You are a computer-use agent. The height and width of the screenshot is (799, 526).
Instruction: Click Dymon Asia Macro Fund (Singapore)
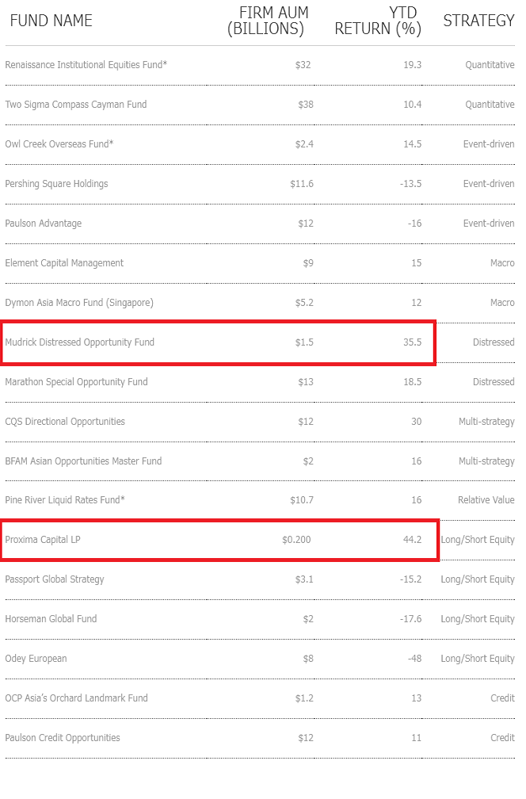click(79, 303)
